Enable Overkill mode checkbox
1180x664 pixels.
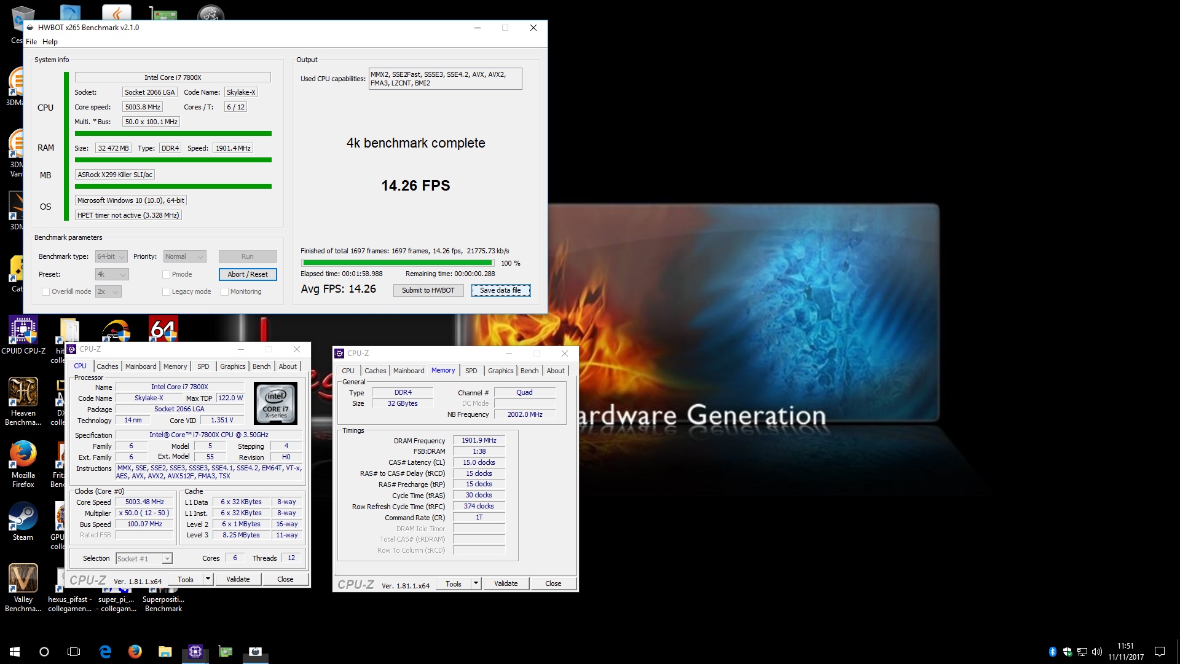pyautogui.click(x=45, y=291)
